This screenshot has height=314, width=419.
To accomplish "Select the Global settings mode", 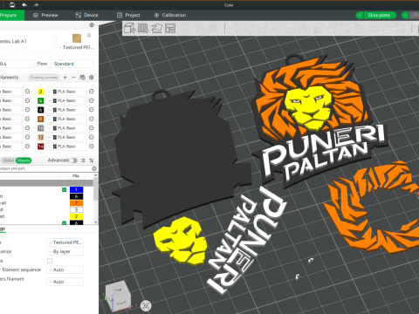I will tap(8, 160).
